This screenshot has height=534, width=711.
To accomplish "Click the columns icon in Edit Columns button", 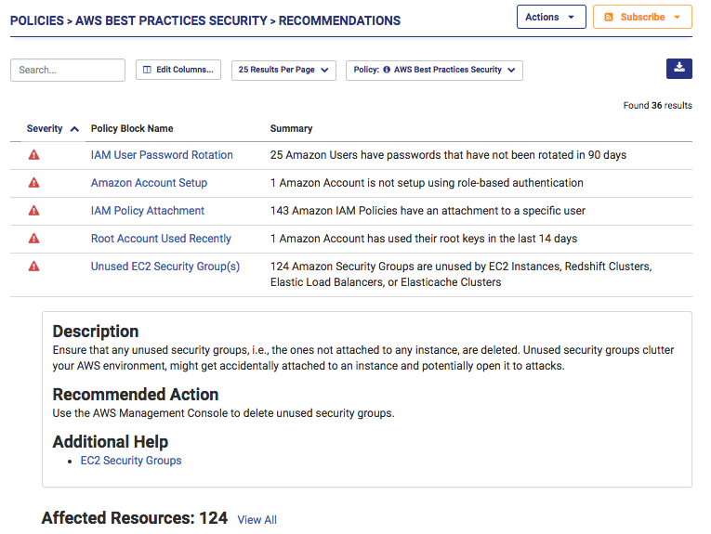I will pos(147,70).
